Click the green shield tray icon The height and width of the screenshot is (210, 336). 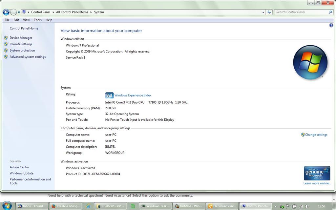[282, 207]
